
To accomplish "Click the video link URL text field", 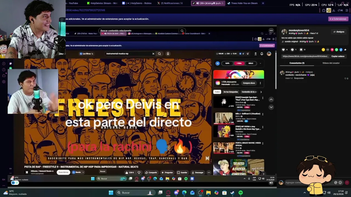I will 305,56.
